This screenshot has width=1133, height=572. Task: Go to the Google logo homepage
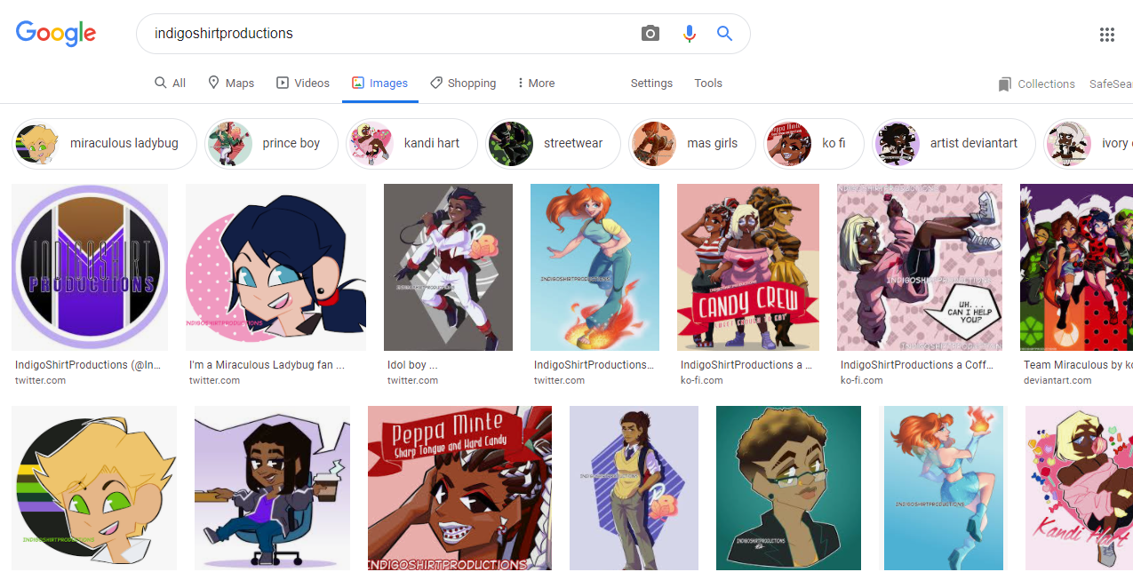(x=56, y=34)
